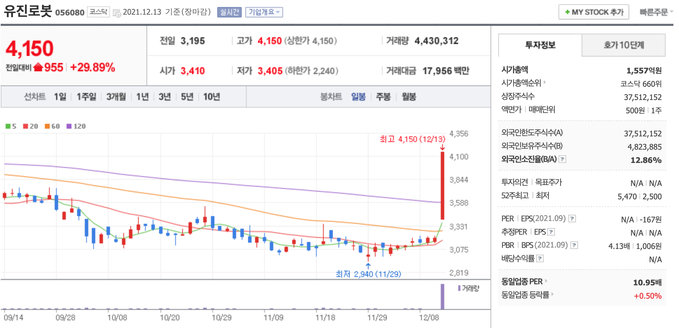Click the 코스닥 660위 ranking value
This screenshot has width=679, height=328.
641,84
